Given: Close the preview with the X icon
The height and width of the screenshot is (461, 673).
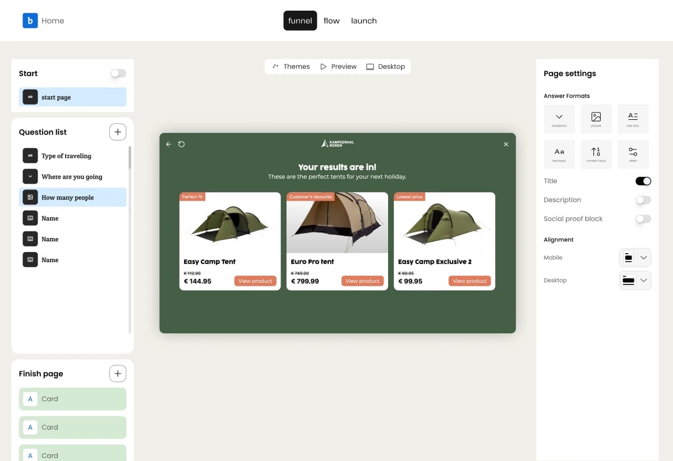Looking at the screenshot, I should (506, 145).
